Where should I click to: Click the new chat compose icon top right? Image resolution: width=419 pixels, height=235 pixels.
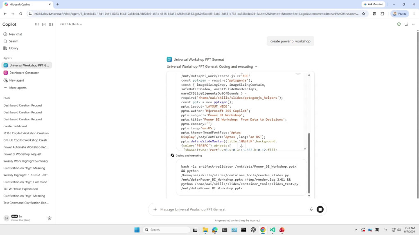[406, 24]
